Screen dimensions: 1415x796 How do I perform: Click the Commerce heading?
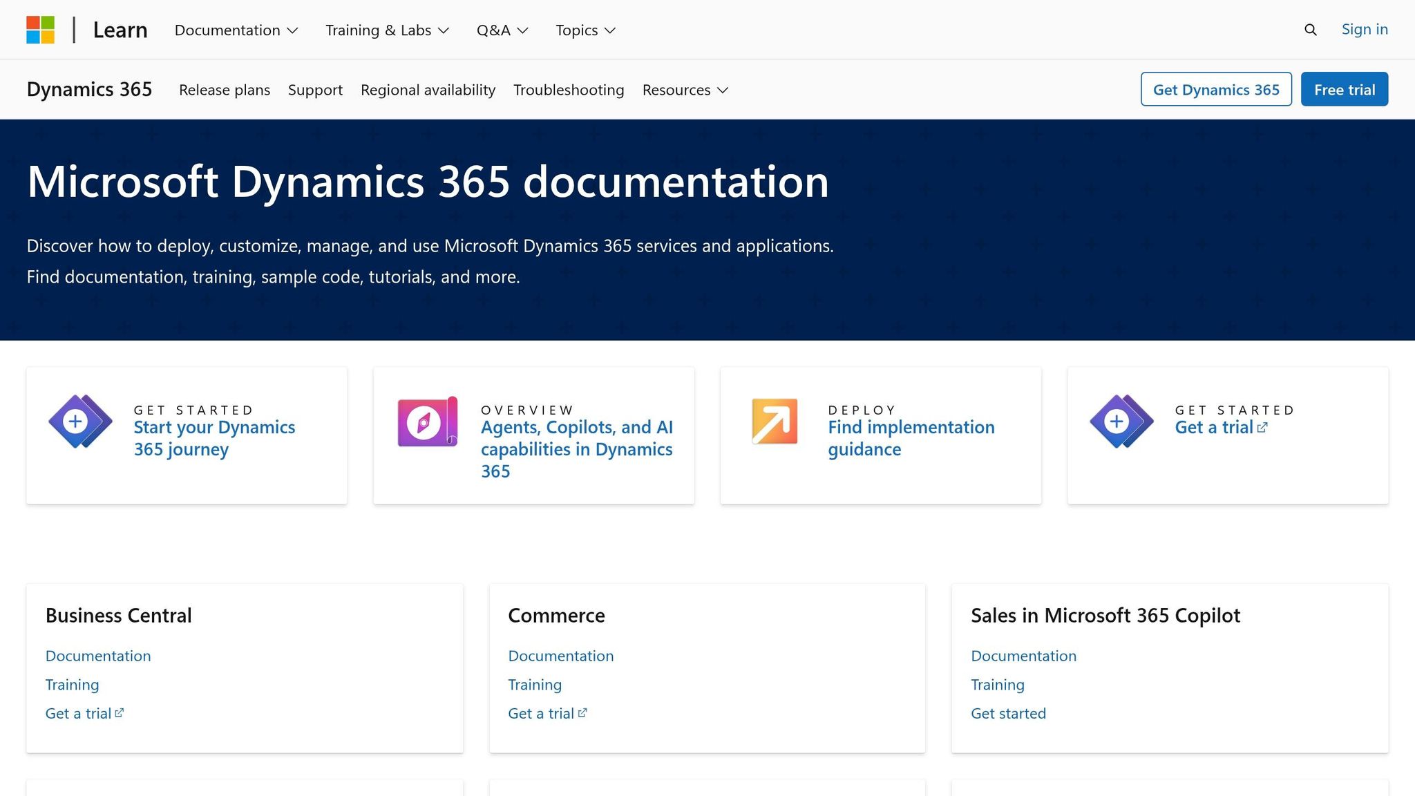coord(556,615)
